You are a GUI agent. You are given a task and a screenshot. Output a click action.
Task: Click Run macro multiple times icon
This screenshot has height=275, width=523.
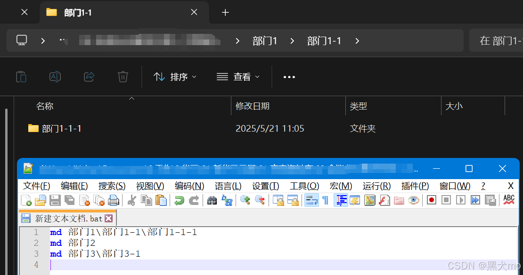475,200
